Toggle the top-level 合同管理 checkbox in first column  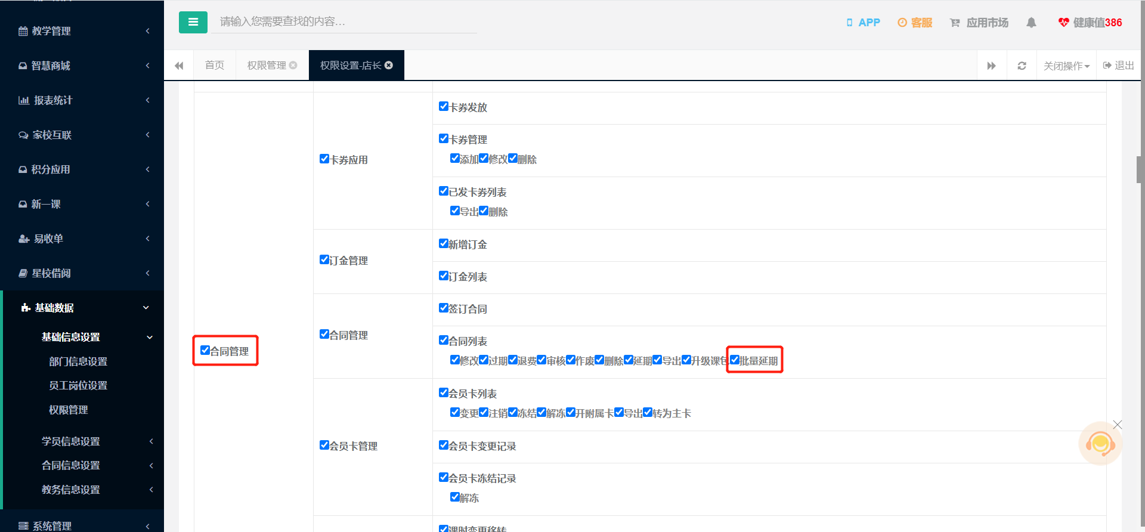205,350
